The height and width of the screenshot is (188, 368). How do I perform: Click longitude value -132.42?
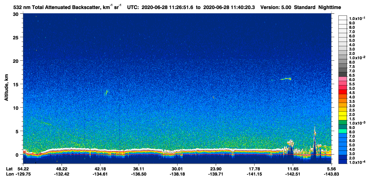pos(62,174)
